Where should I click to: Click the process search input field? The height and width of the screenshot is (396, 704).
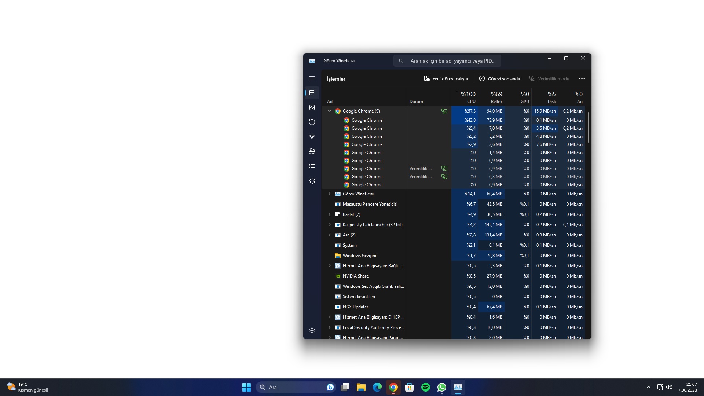click(x=452, y=61)
